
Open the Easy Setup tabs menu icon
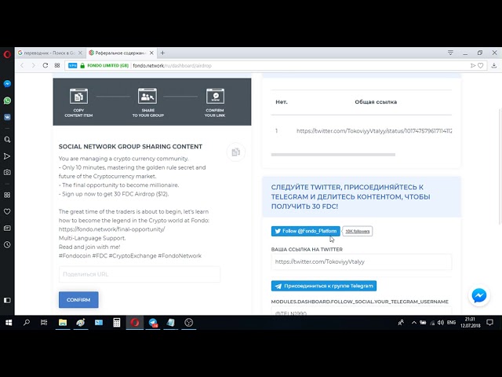pos(450,53)
